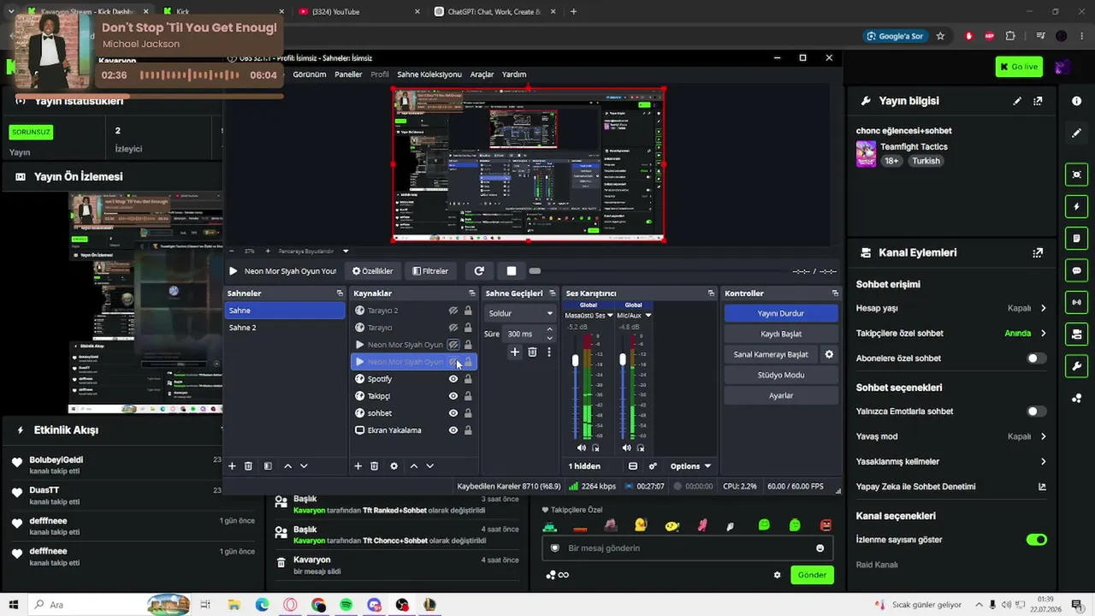
Task: Add a new scene with plus icon
Action: [232, 466]
